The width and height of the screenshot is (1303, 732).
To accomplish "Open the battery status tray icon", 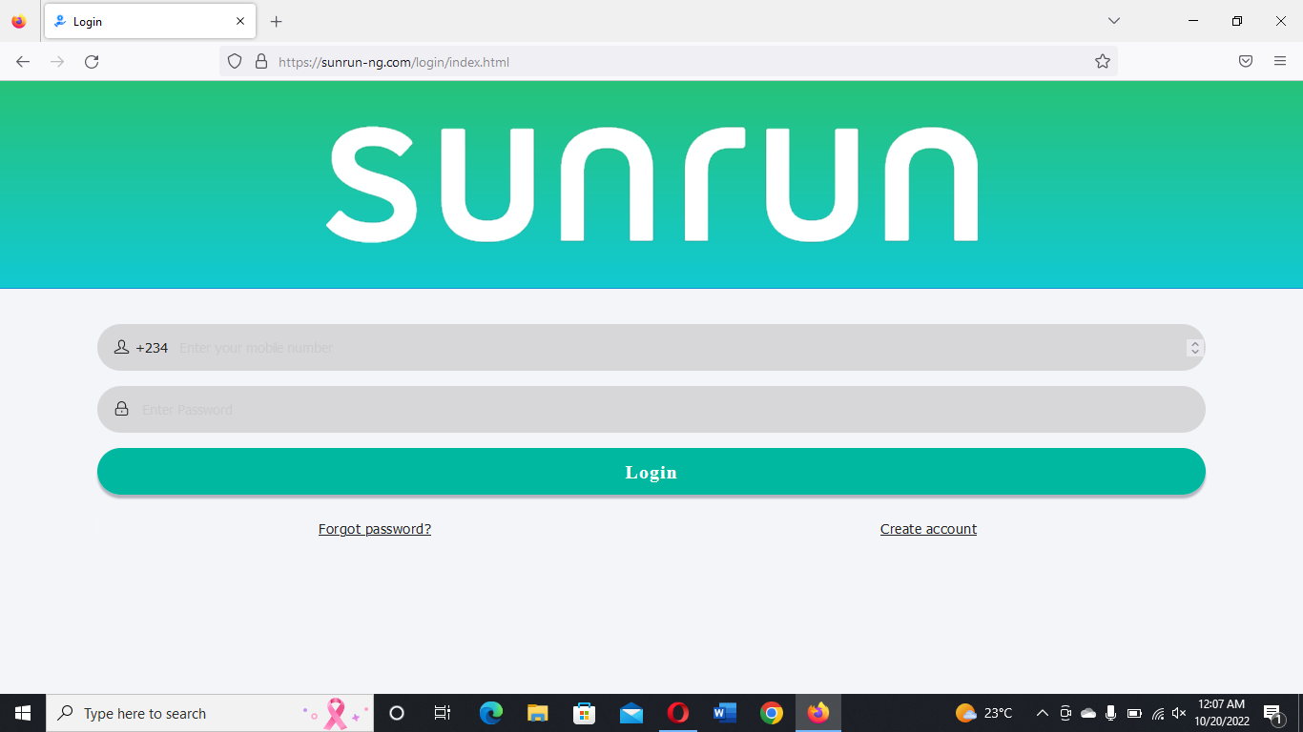I will tap(1134, 713).
